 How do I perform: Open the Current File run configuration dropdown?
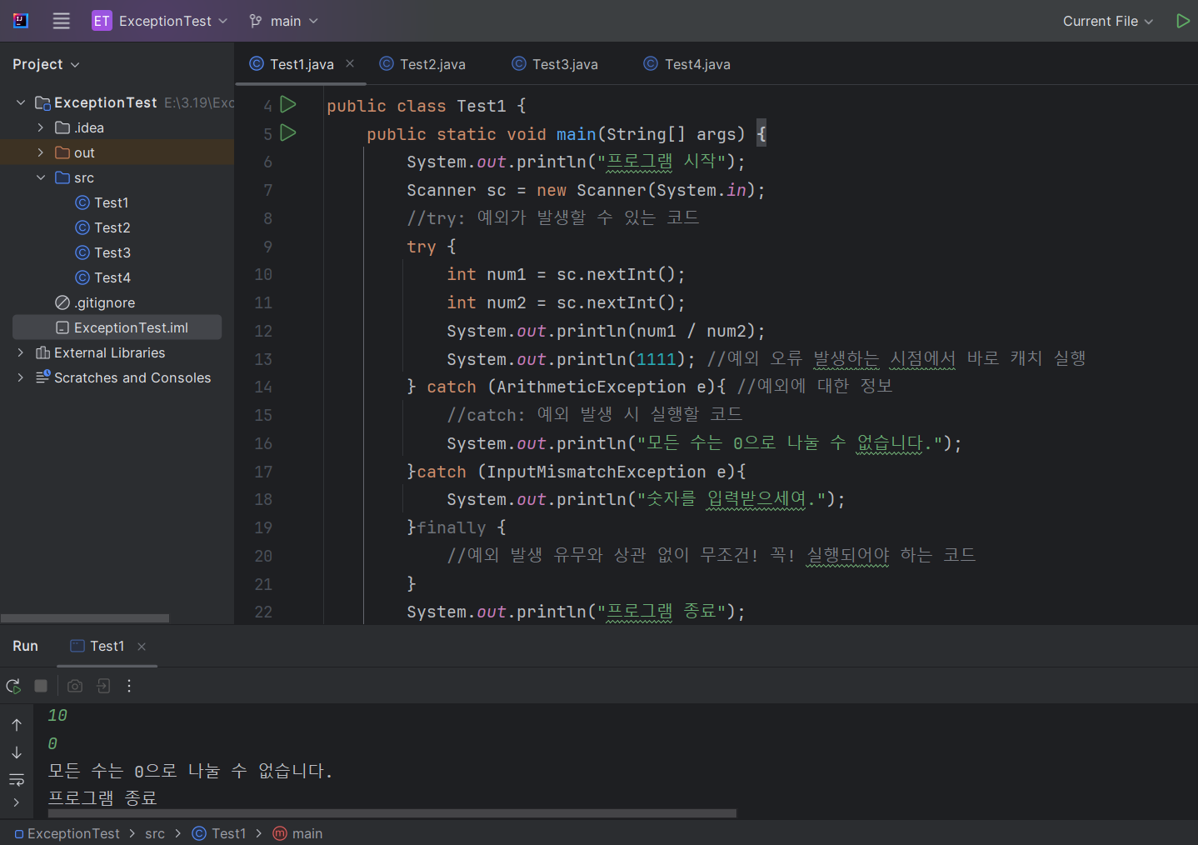coord(1108,21)
